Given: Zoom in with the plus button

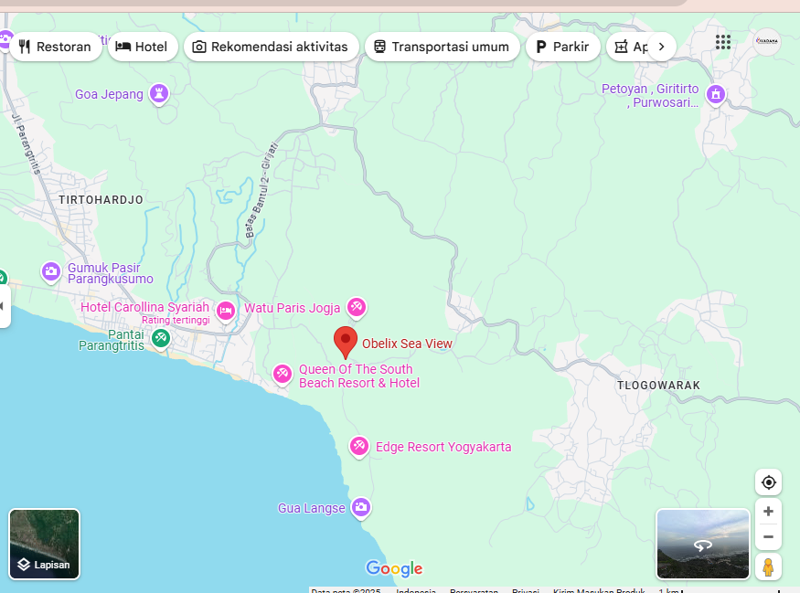Looking at the screenshot, I should pyautogui.click(x=768, y=512).
